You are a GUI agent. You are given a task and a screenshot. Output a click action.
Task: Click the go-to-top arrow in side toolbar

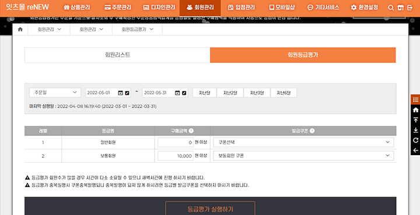pyautogui.click(x=415, y=120)
